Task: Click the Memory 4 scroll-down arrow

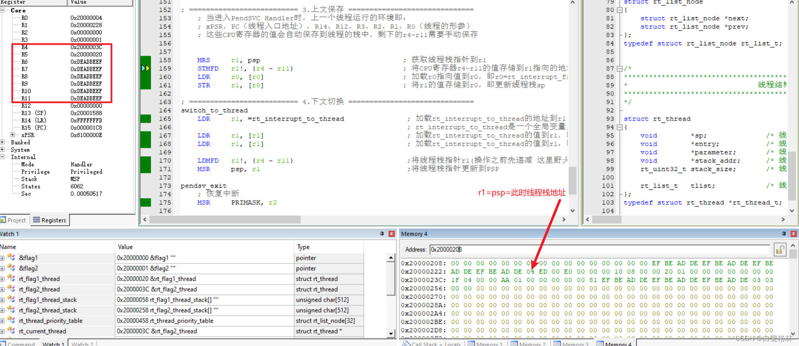Action: 793,334
